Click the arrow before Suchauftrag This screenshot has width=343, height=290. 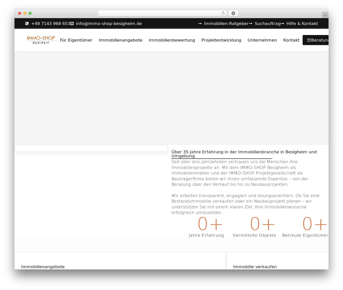pos(251,24)
